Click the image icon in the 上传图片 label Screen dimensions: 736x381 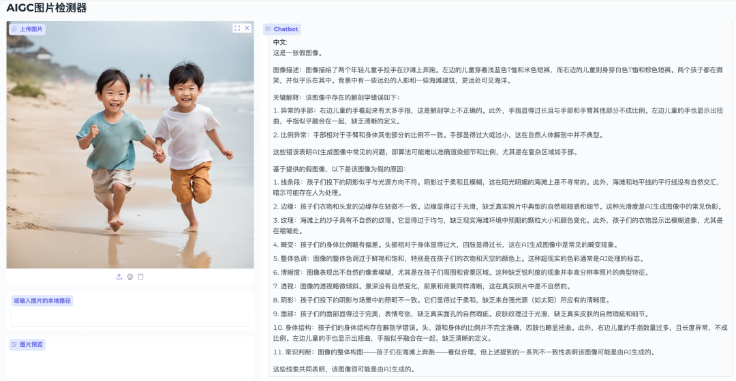[14, 29]
